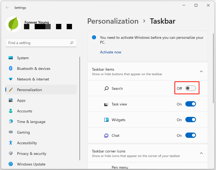
Task: Click the Apps sidebar icon
Action: click(21, 100)
